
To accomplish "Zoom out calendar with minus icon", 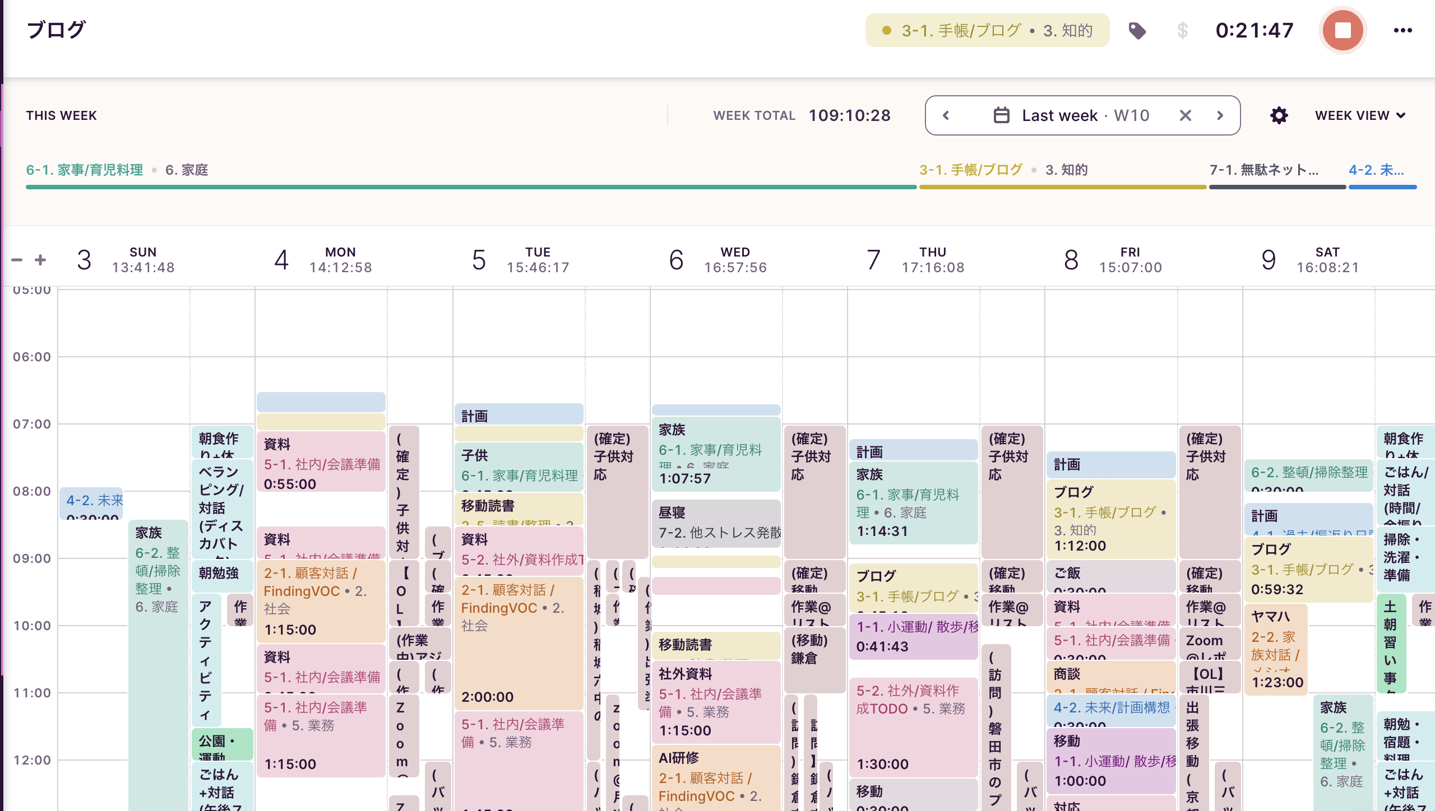I will (x=17, y=260).
